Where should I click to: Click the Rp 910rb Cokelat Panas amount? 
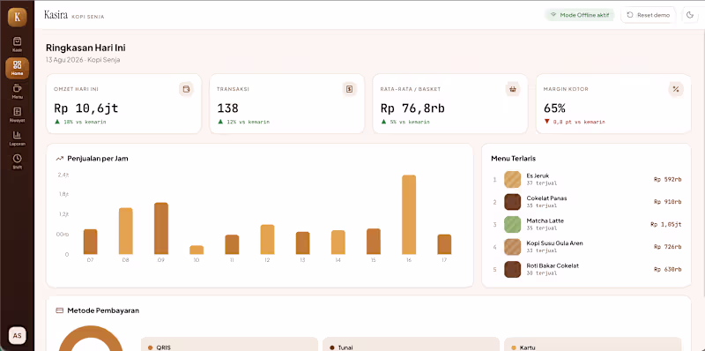tap(668, 202)
